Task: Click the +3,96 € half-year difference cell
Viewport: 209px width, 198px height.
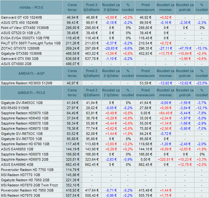Action: click(x=185, y=59)
